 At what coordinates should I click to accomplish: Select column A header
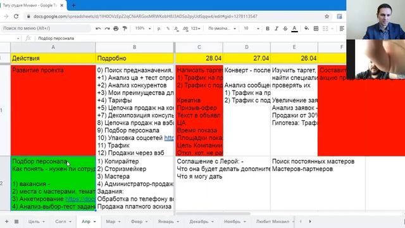[53, 47]
